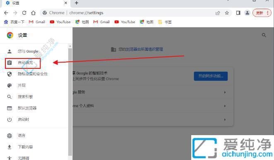The image size is (274, 160).
Task: Open the site info icon by Chrome
Action: (x=45, y=13)
